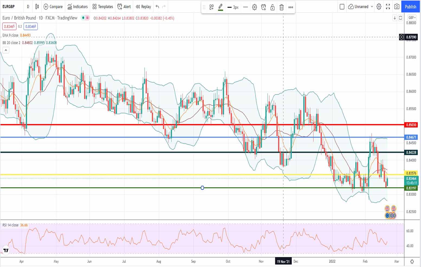Open drawing settings gear in floating toolbar
Image resolution: width=421 pixels, height=267 pixels.
click(x=254, y=7)
